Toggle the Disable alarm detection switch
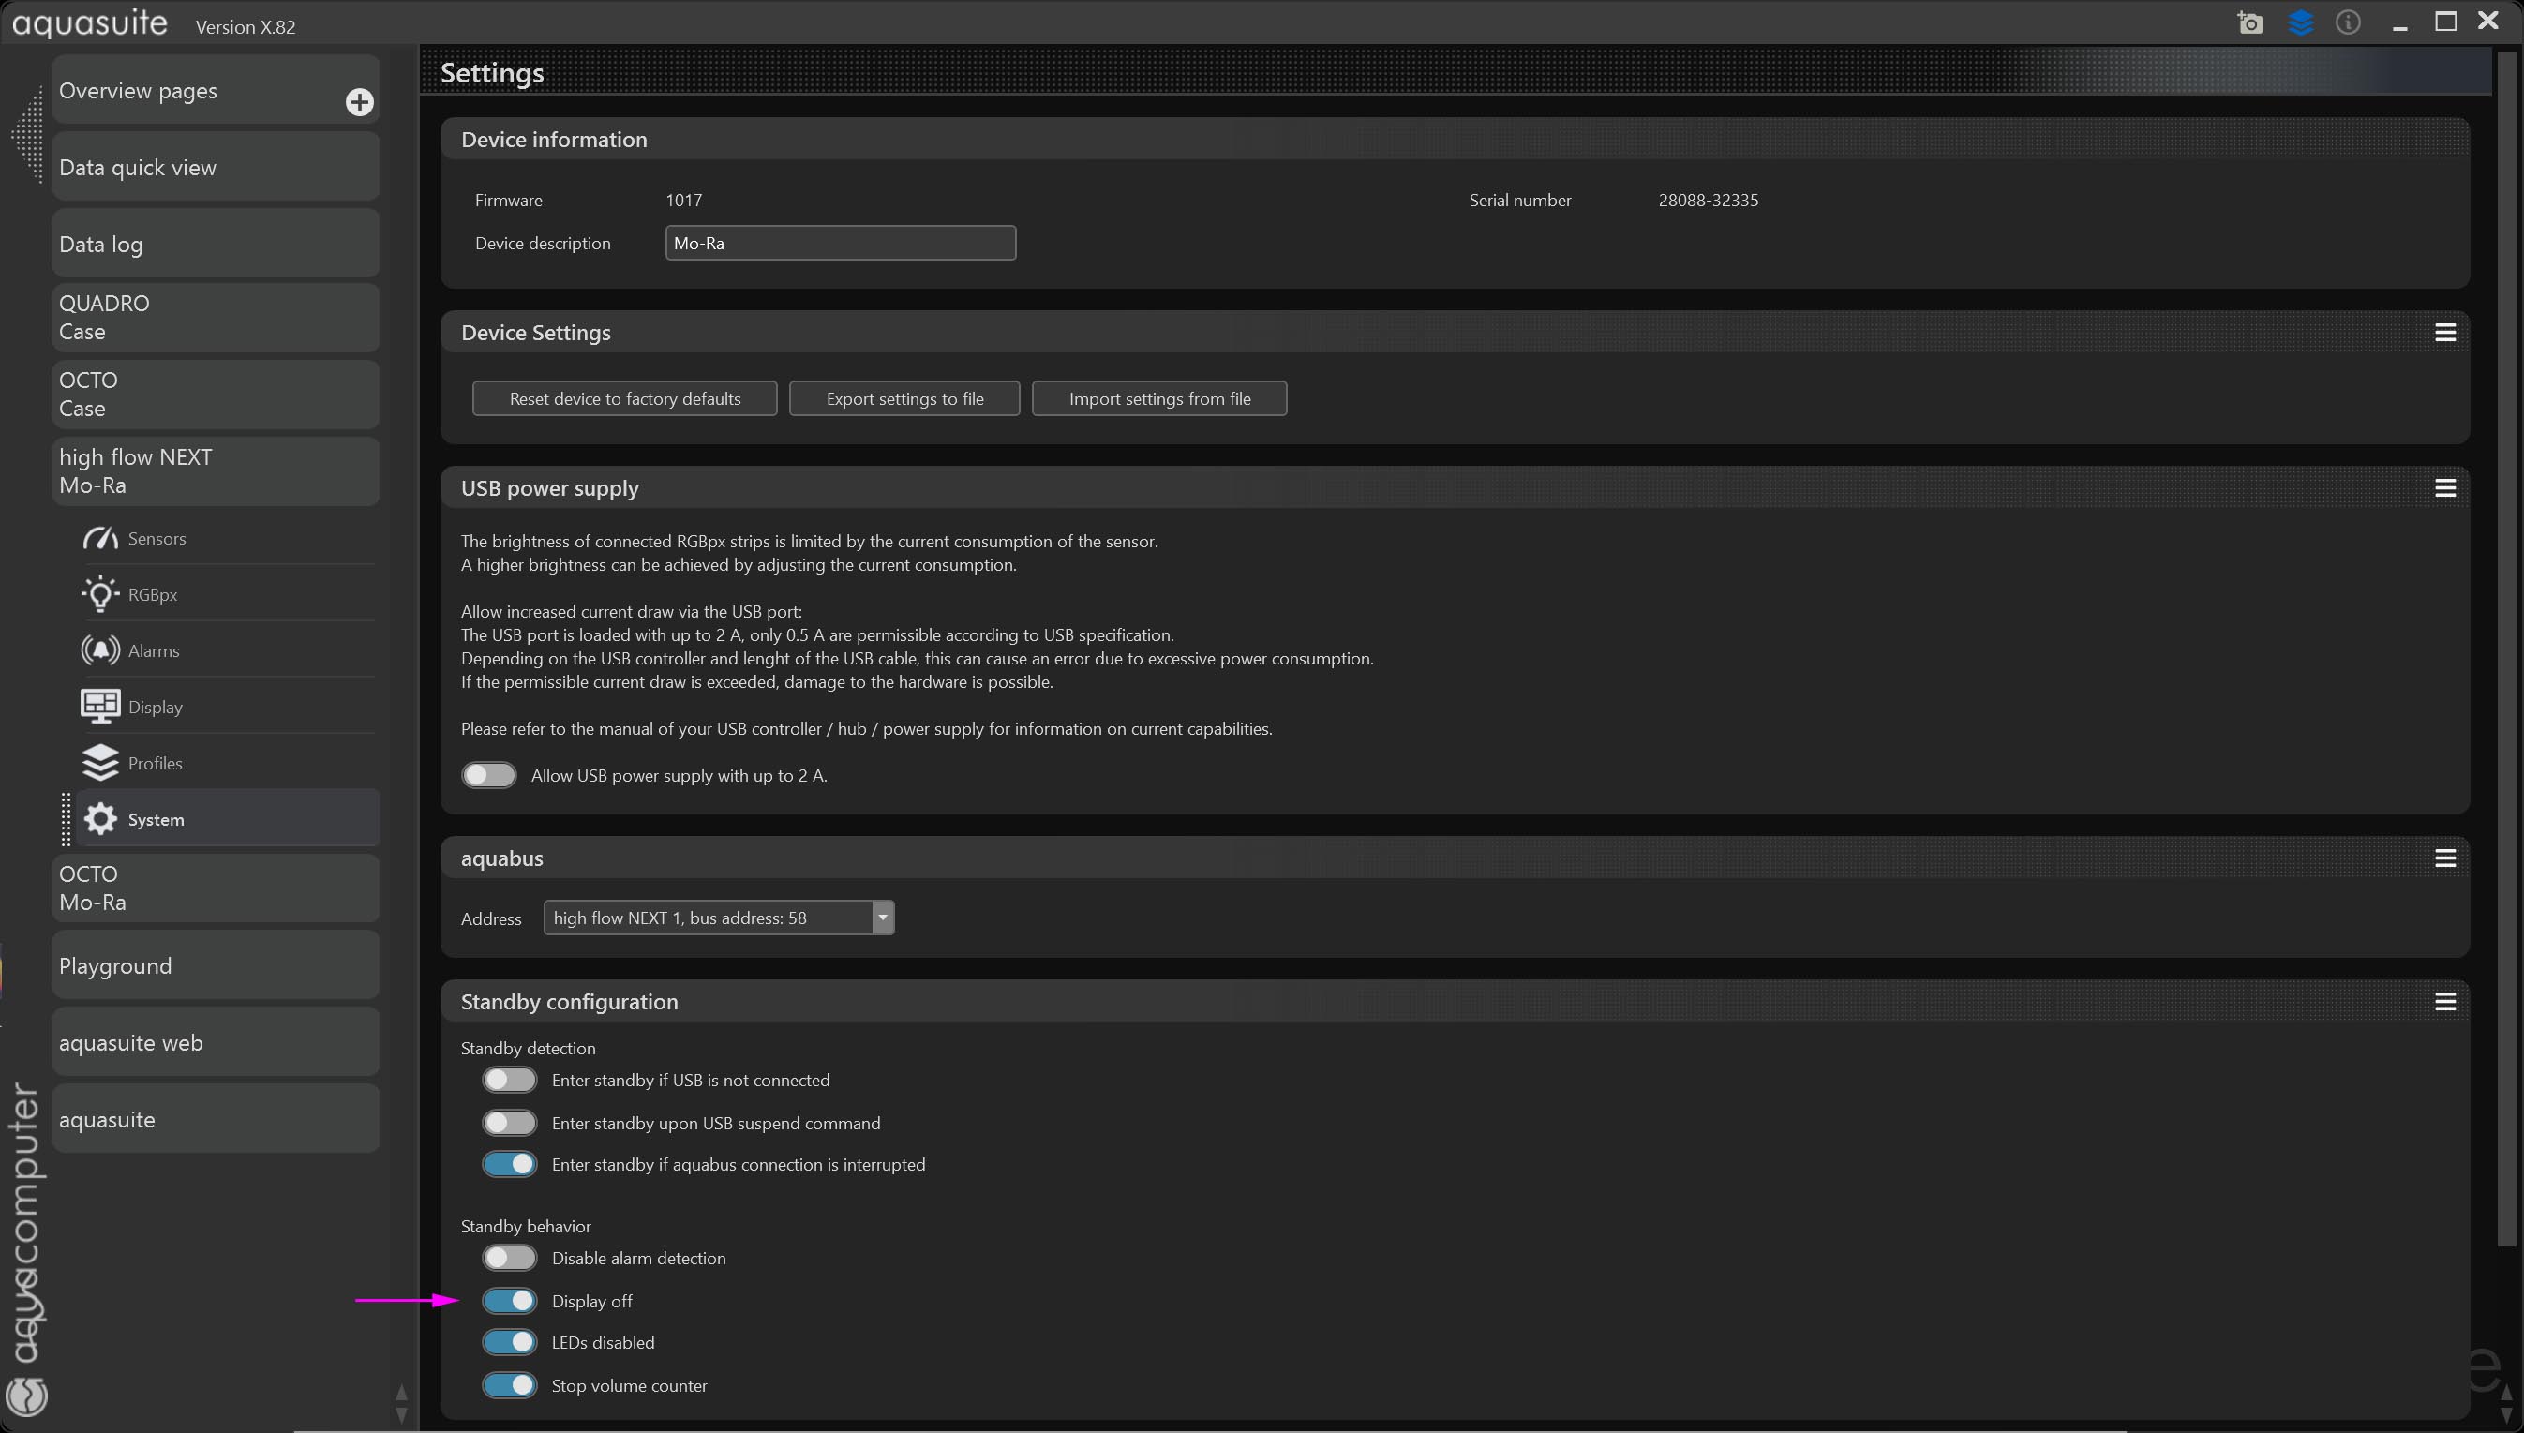2524x1433 pixels. (x=510, y=1259)
